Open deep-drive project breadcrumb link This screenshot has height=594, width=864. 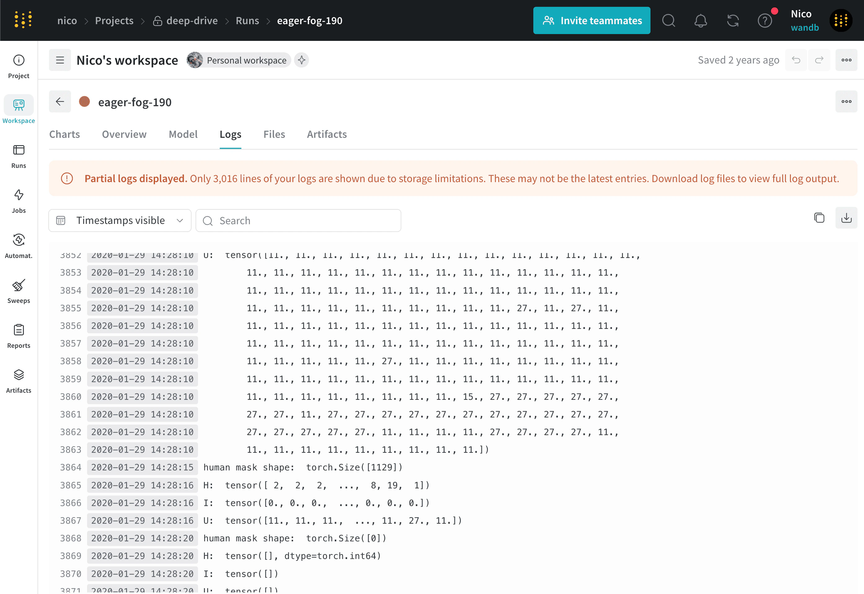click(x=192, y=21)
